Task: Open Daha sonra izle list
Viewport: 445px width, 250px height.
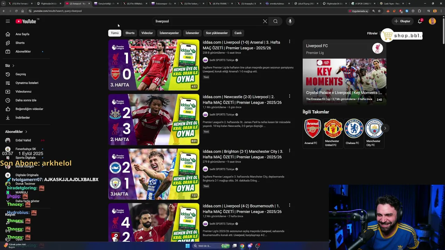Action: [26, 100]
